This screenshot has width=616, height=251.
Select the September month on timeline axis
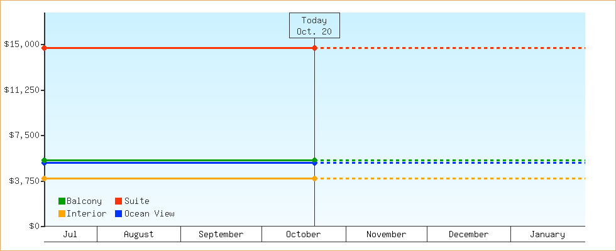[221, 235]
